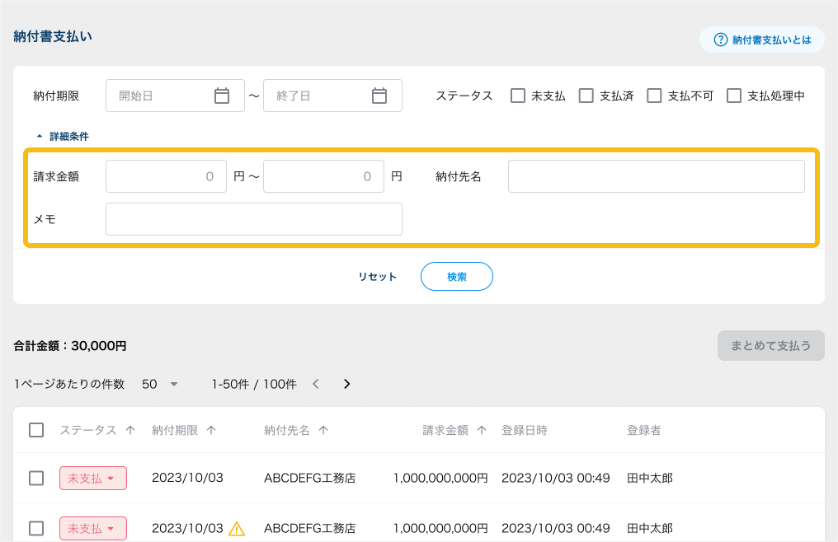The height and width of the screenshot is (542, 838).
Task: Click the yellow warning triangle icon
Action: click(x=237, y=528)
